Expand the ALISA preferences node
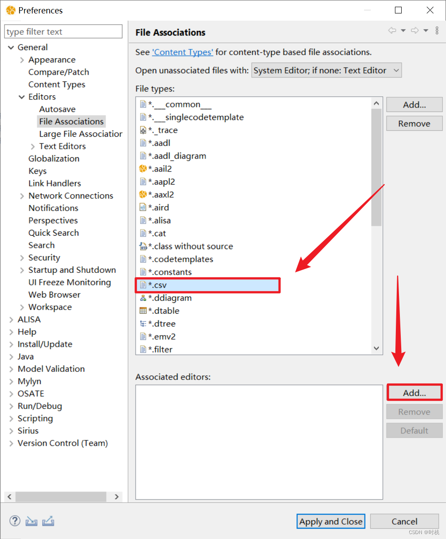The height and width of the screenshot is (539, 446). (11, 319)
